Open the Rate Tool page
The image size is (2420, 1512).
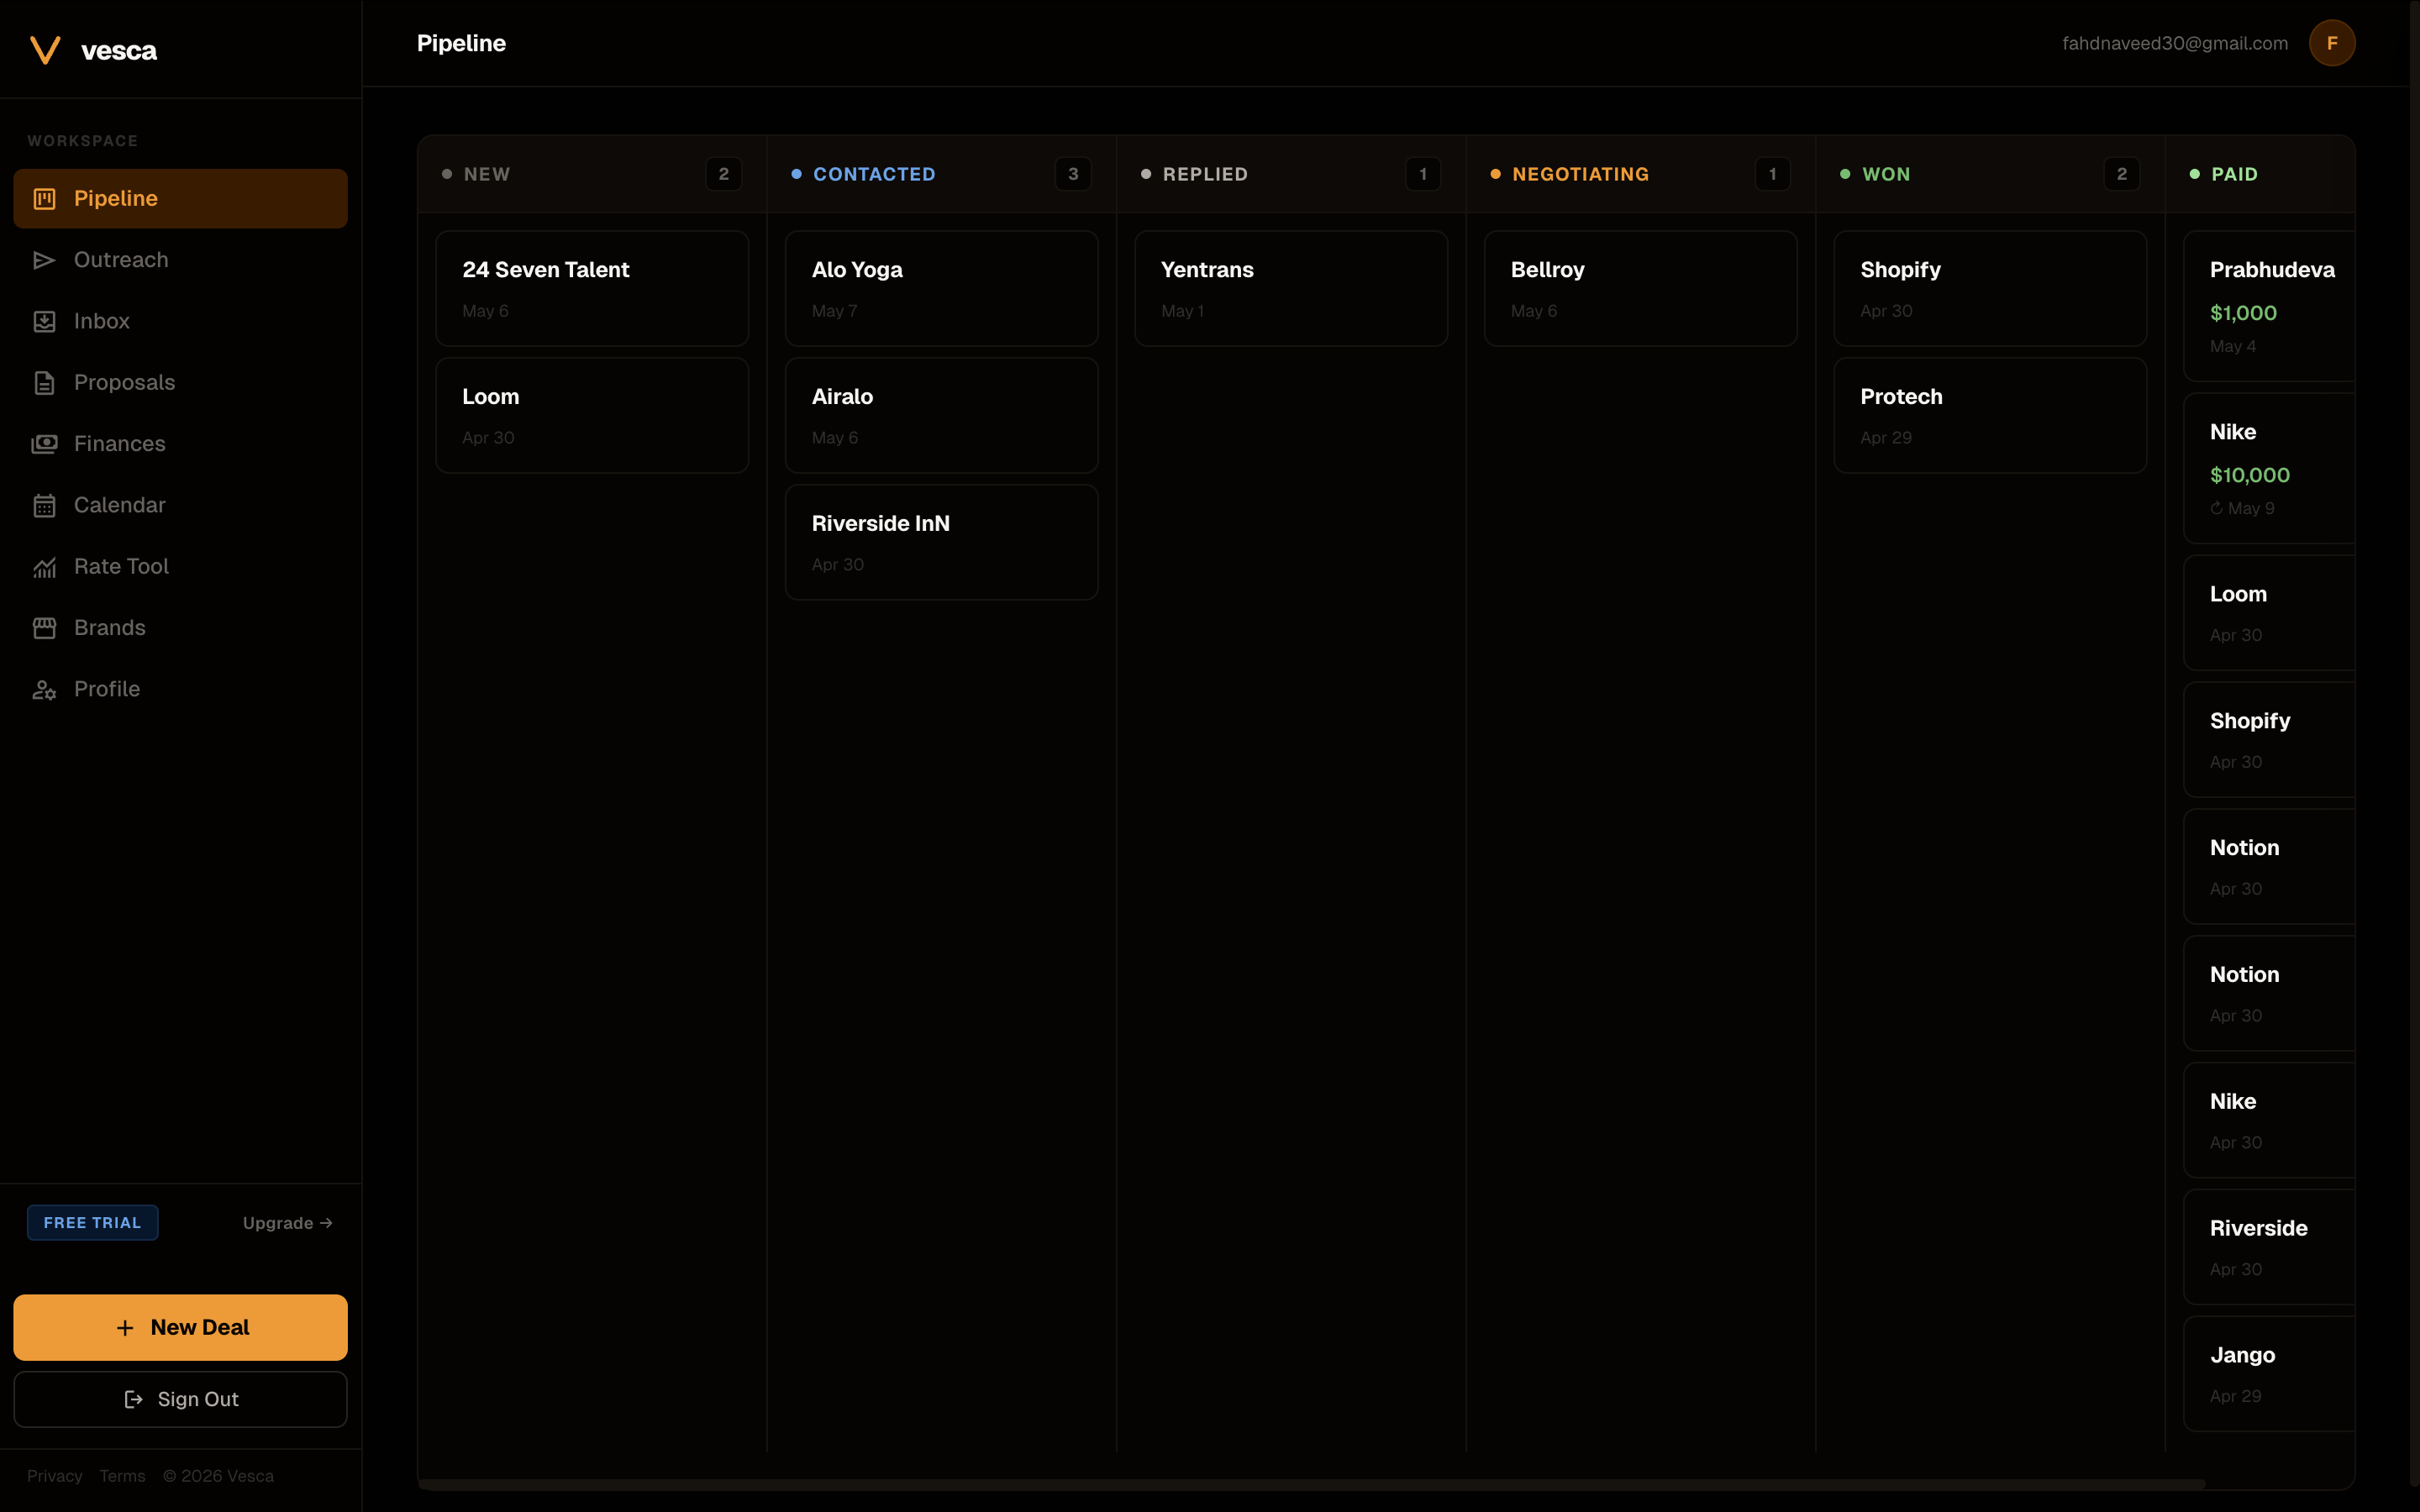click(x=180, y=567)
